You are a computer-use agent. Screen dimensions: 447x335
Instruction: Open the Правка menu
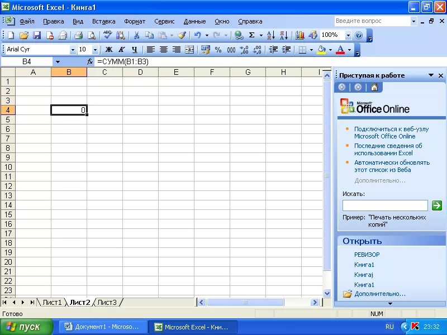pyautogui.click(x=53, y=21)
